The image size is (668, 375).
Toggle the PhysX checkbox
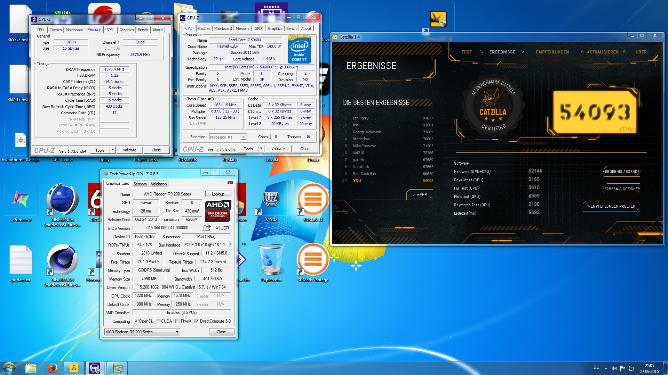(177, 321)
